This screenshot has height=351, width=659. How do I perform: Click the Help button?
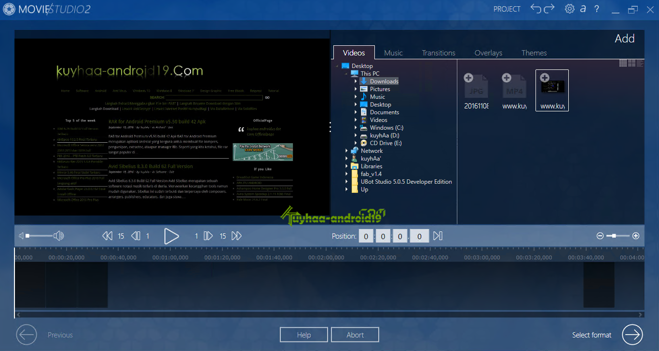coord(304,335)
